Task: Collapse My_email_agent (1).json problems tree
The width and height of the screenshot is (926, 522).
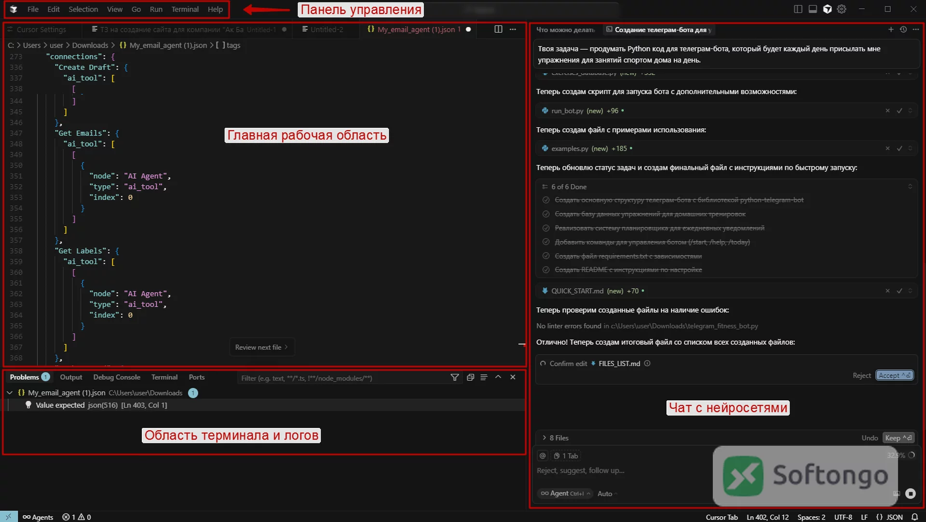Action: click(10, 393)
